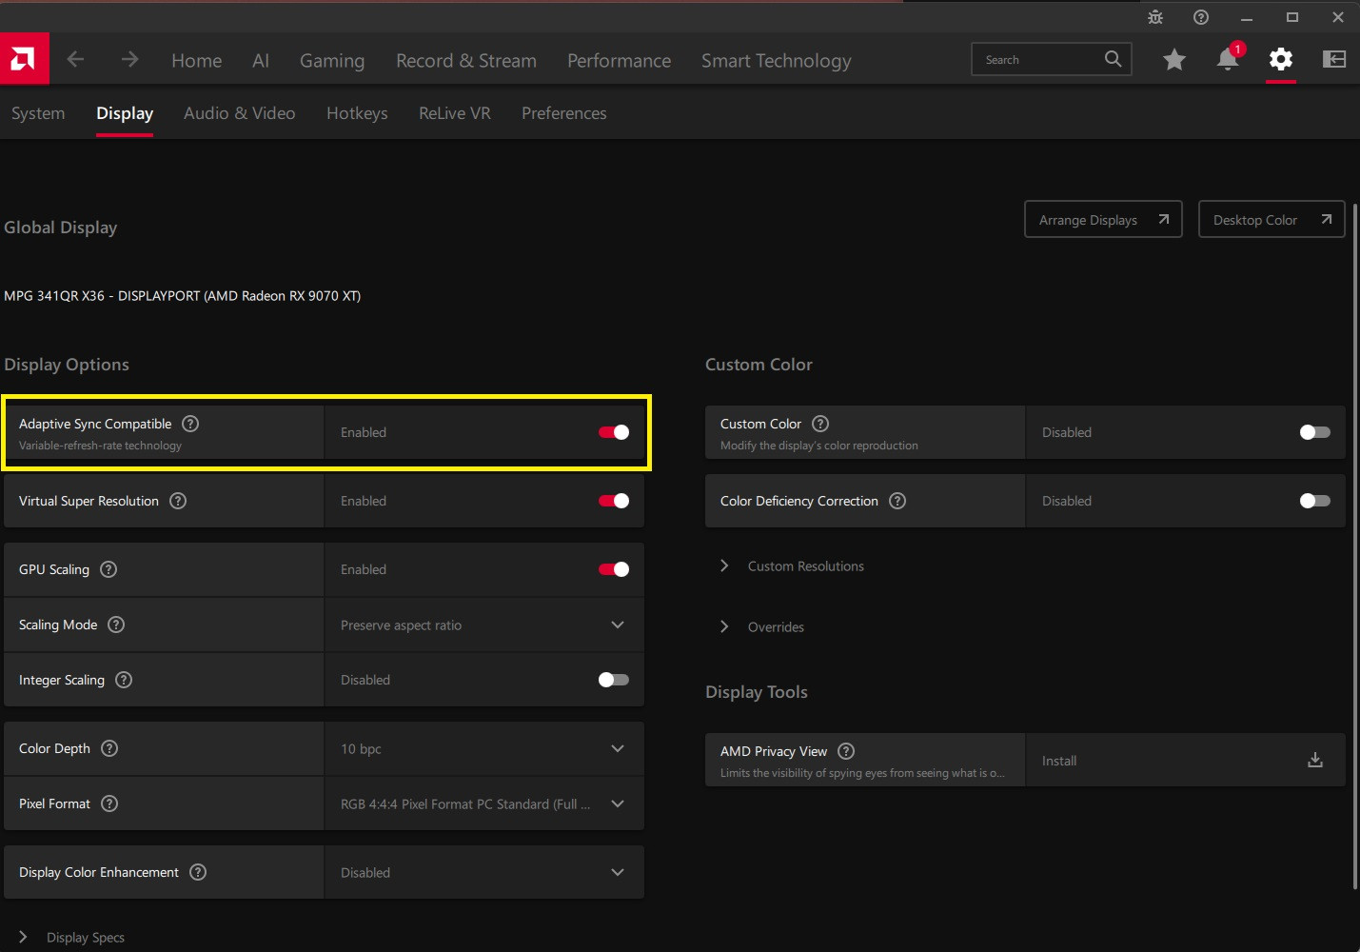1360x952 pixels.
Task: Show help for AMD Privacy View
Action: (846, 751)
